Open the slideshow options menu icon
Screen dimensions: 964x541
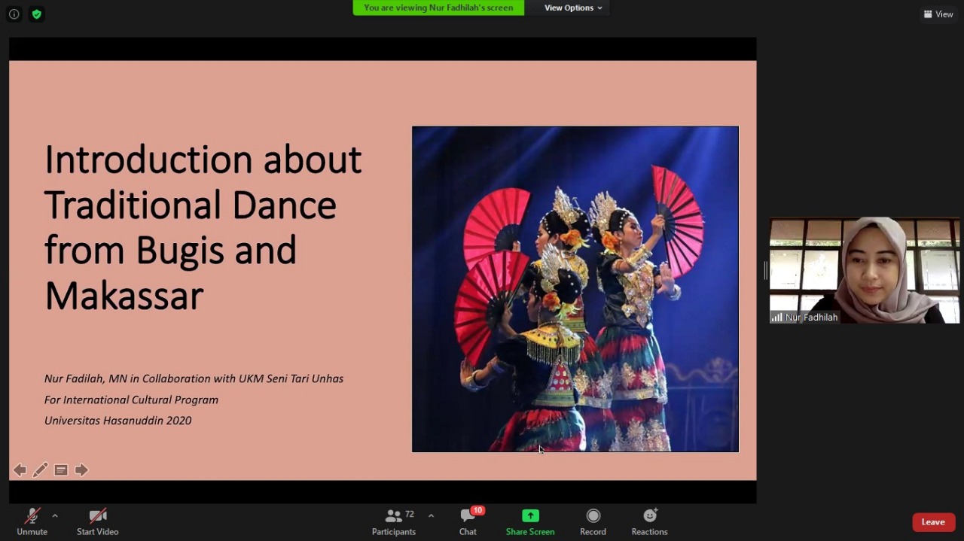click(x=61, y=470)
